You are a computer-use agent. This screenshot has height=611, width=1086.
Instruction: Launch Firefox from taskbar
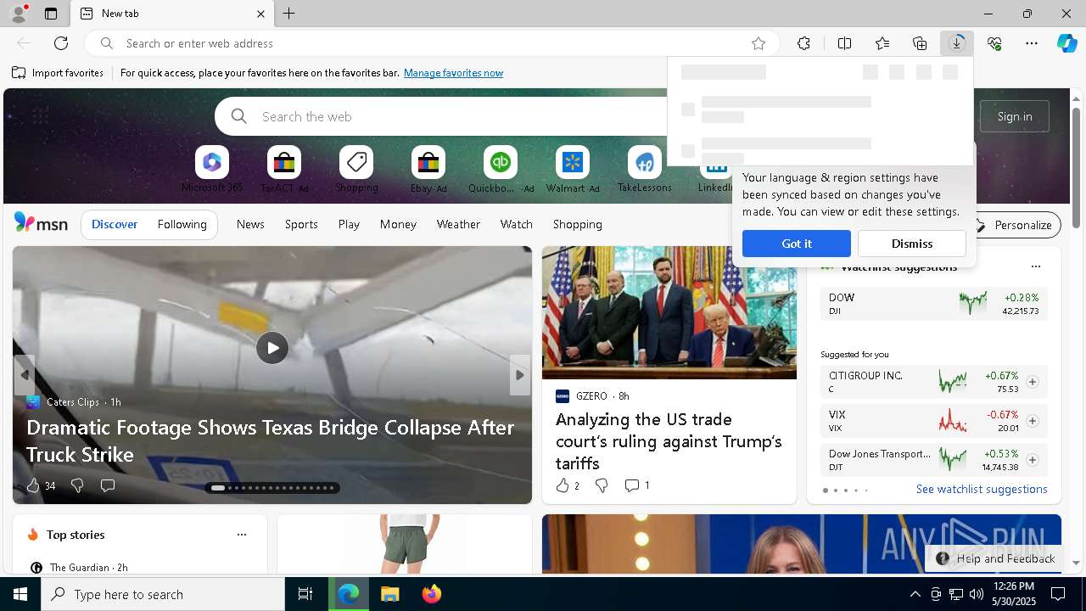pos(432,594)
